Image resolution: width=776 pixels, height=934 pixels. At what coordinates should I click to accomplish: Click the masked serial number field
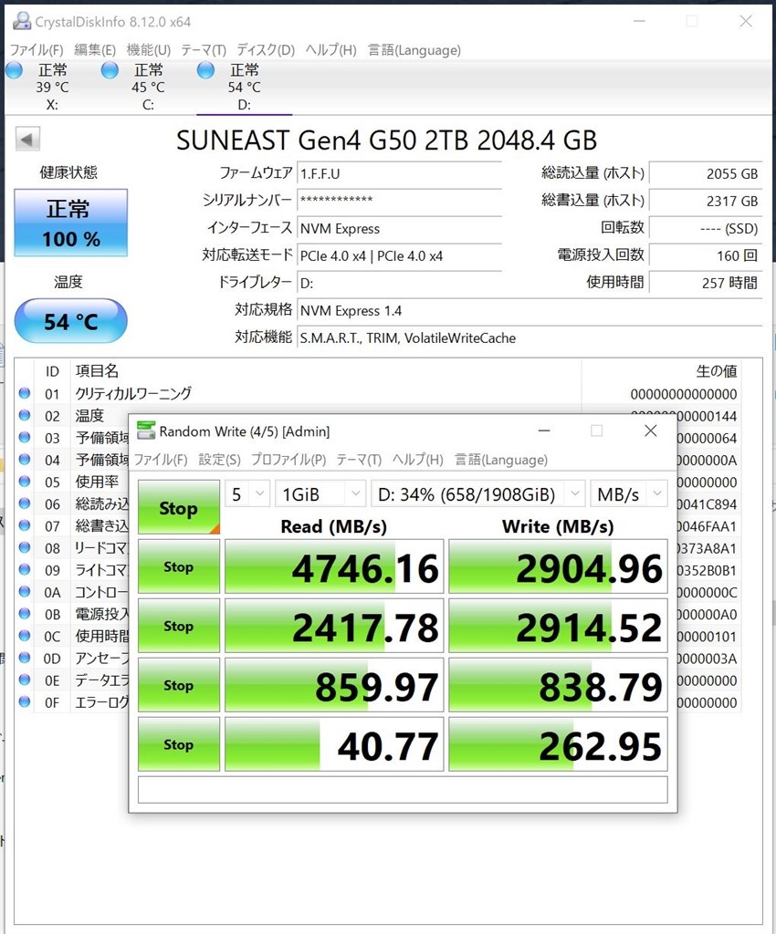tap(399, 200)
